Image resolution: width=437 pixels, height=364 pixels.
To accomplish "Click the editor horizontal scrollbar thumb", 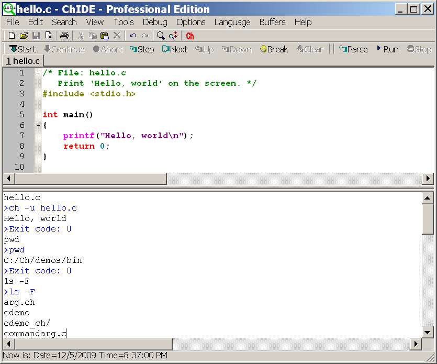I will coord(91,179).
